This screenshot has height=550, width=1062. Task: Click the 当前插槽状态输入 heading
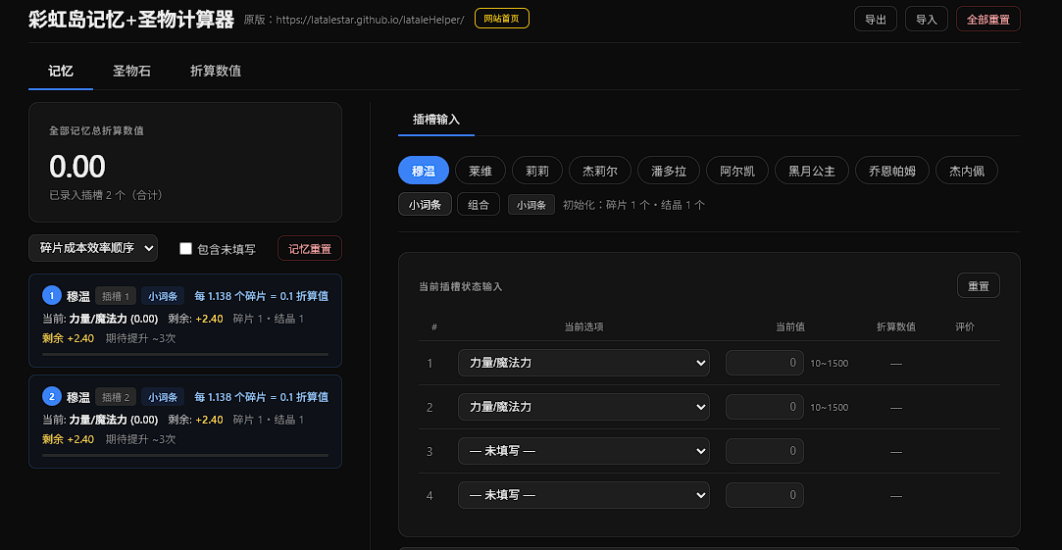(461, 286)
